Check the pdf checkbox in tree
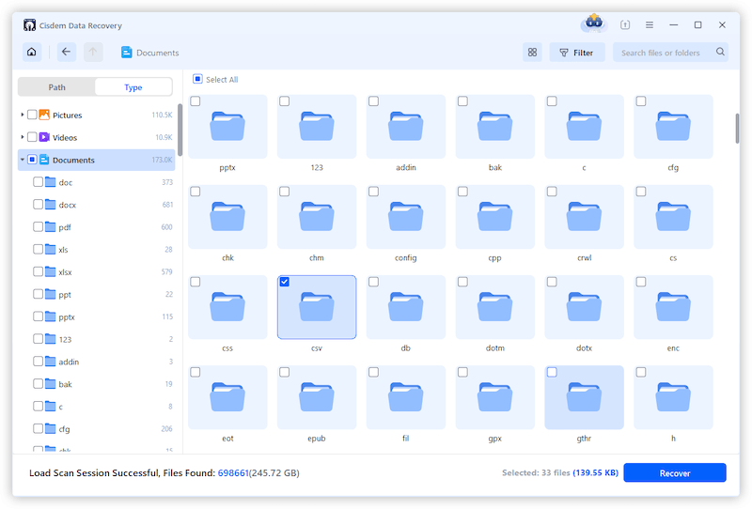The image size is (752, 509). coord(38,226)
